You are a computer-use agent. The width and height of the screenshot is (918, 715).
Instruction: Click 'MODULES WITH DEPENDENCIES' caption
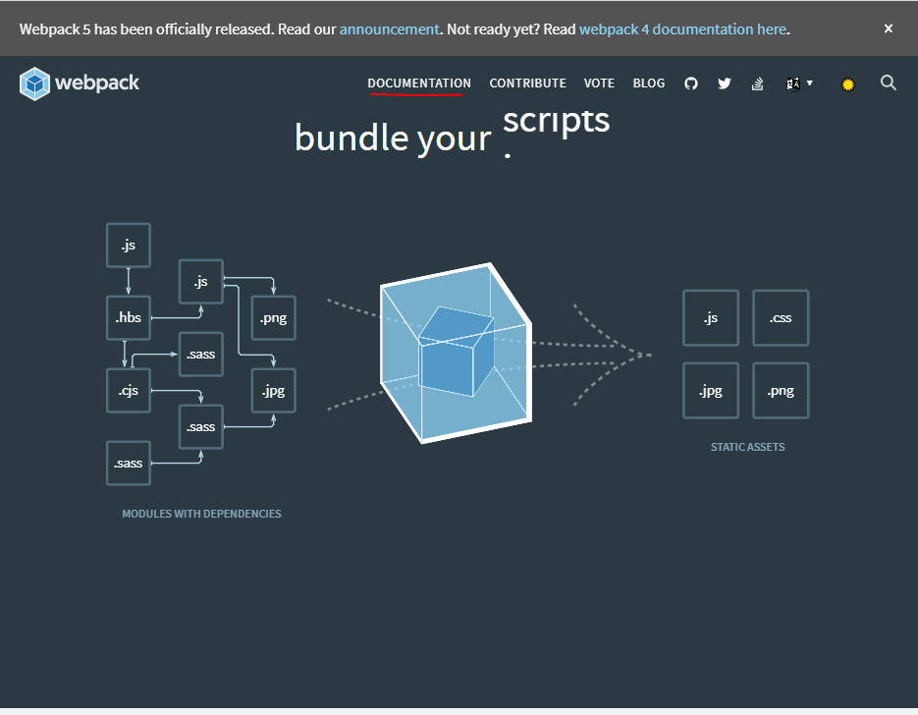tap(201, 514)
